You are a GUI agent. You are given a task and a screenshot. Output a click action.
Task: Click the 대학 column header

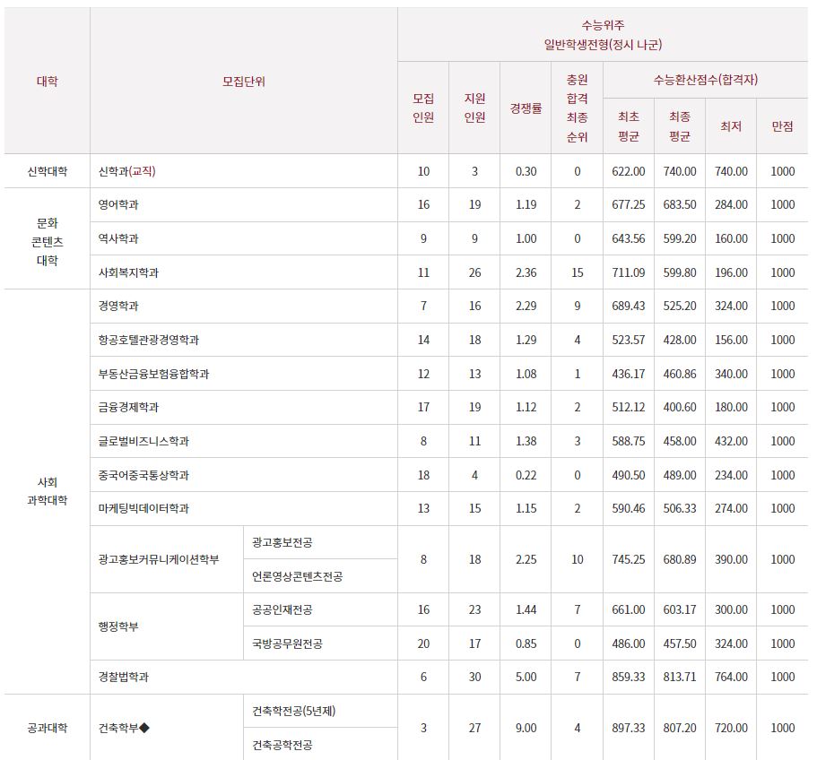coord(47,81)
